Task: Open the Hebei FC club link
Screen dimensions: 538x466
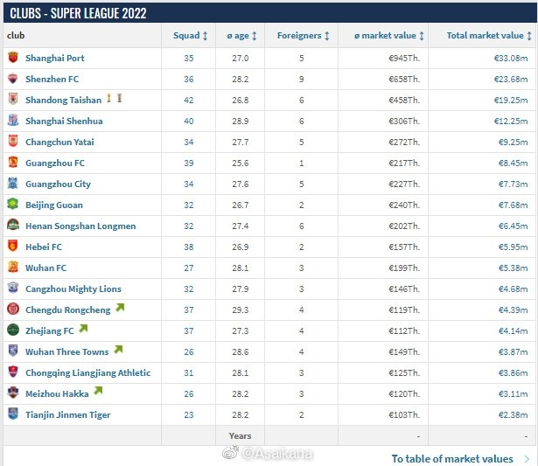Action: point(44,247)
